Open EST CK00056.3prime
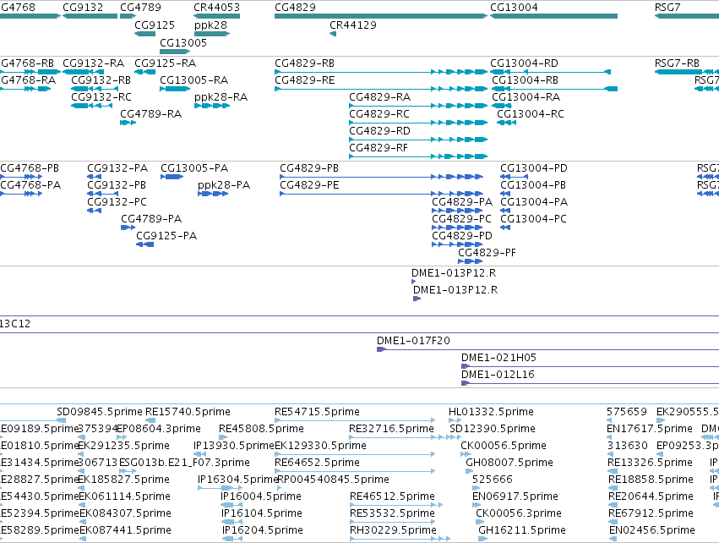 click(x=518, y=513)
